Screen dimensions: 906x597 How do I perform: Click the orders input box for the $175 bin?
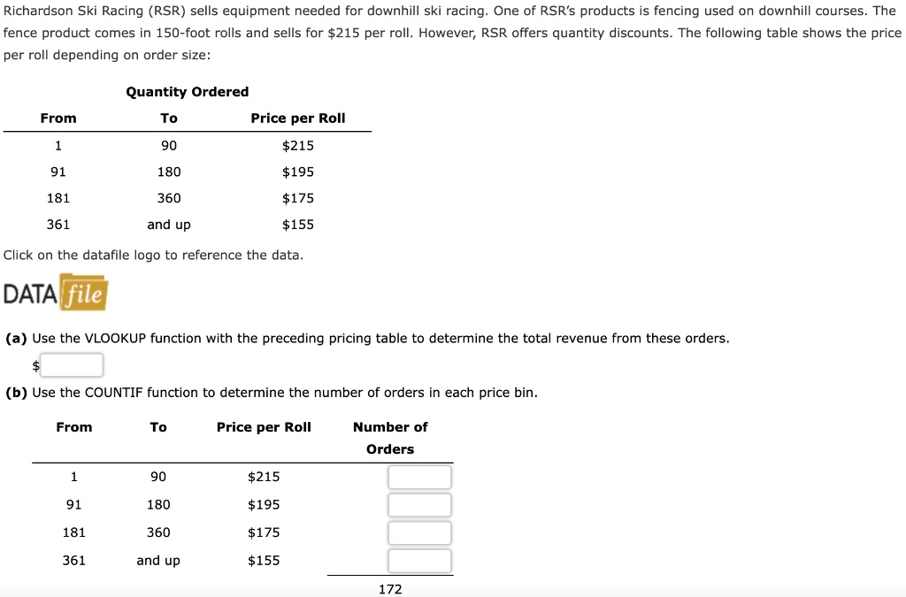[419, 532]
